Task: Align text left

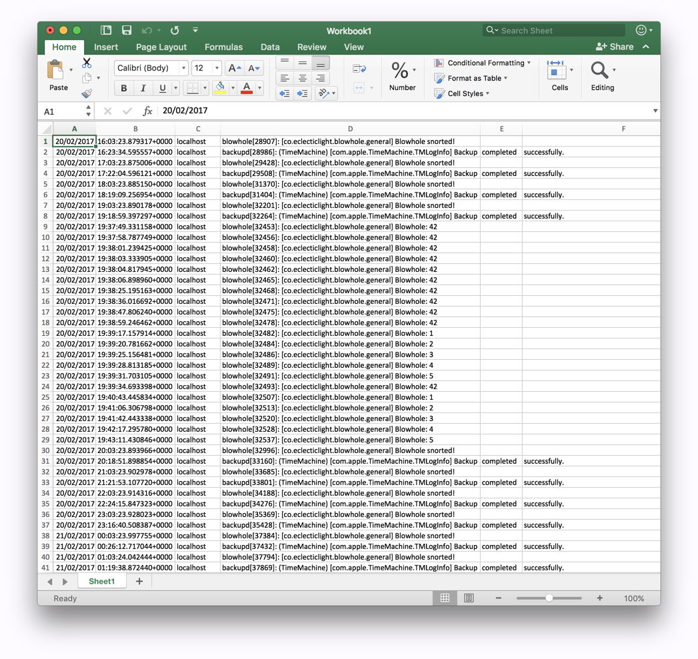Action: (285, 79)
